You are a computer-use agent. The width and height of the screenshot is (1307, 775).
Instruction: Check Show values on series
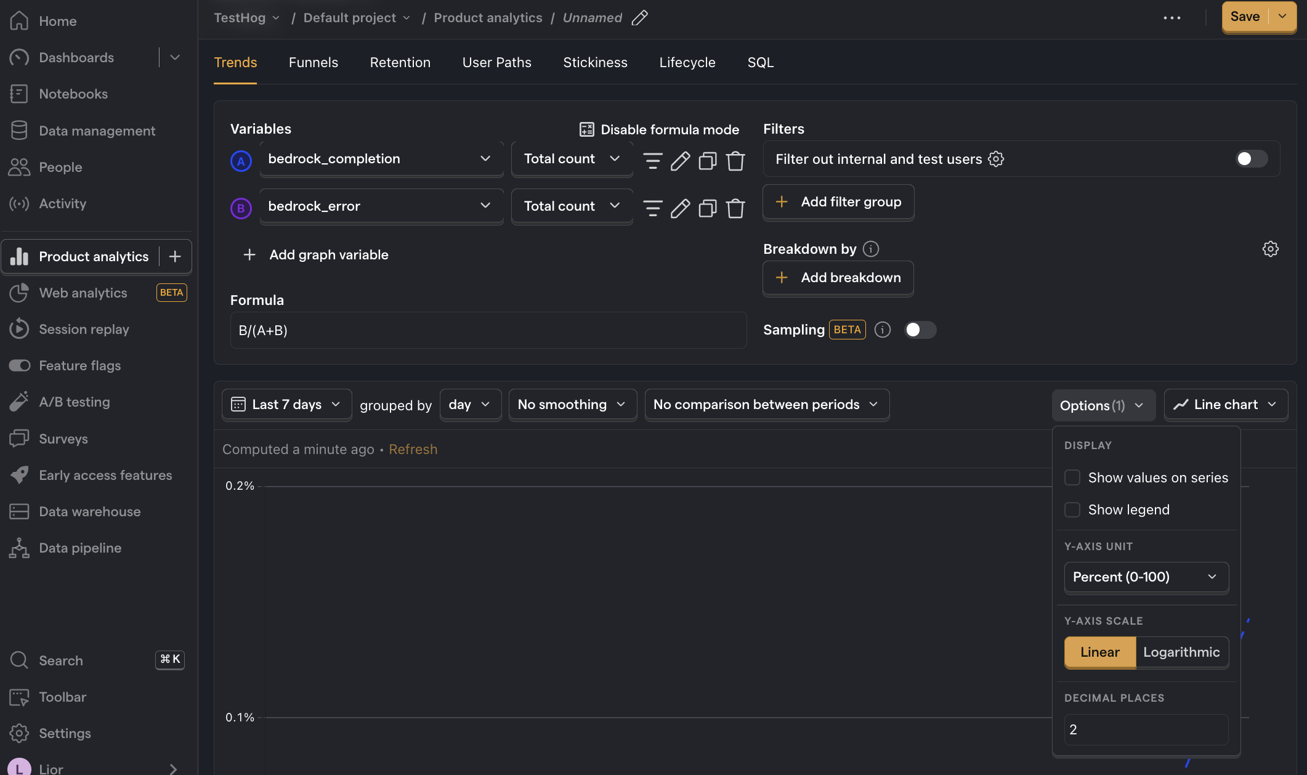coord(1072,477)
